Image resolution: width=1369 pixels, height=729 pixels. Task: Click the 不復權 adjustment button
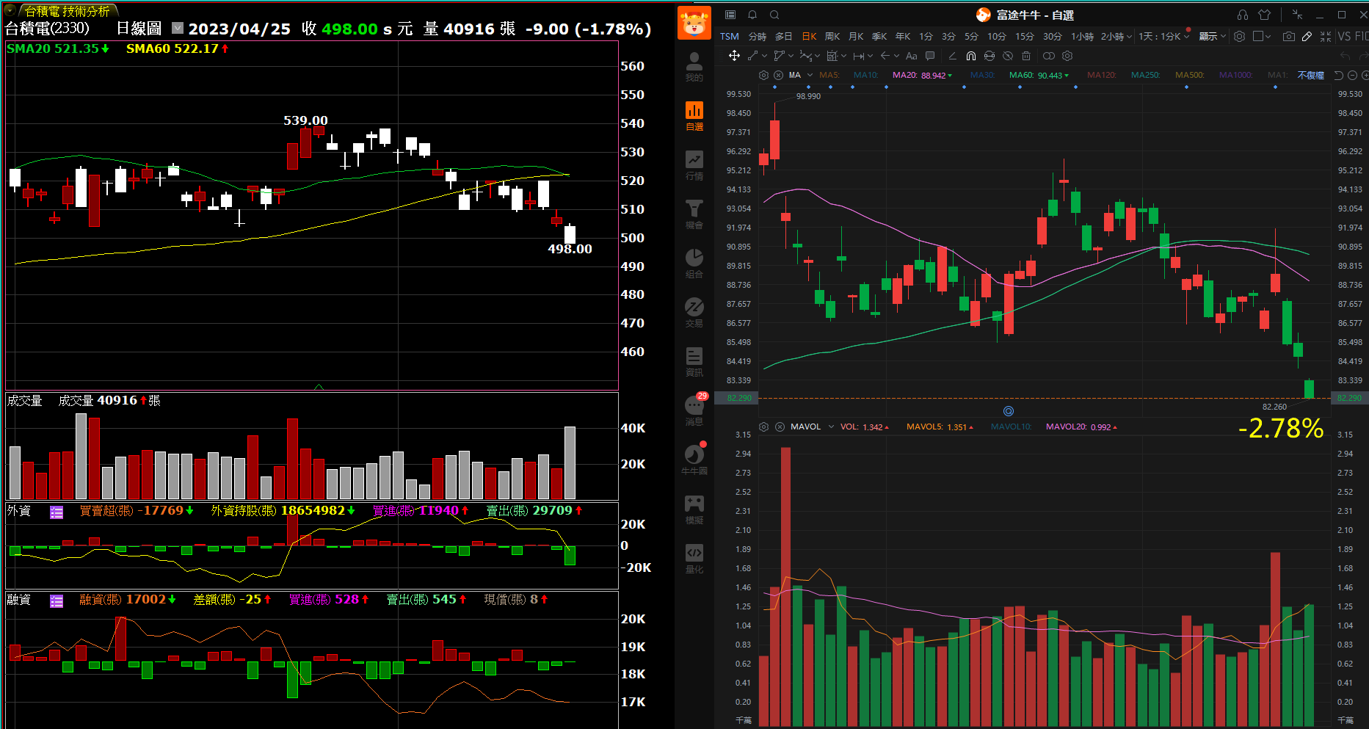click(1310, 75)
